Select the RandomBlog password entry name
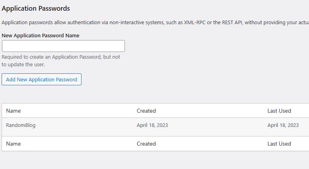309x169 pixels. (x=21, y=125)
